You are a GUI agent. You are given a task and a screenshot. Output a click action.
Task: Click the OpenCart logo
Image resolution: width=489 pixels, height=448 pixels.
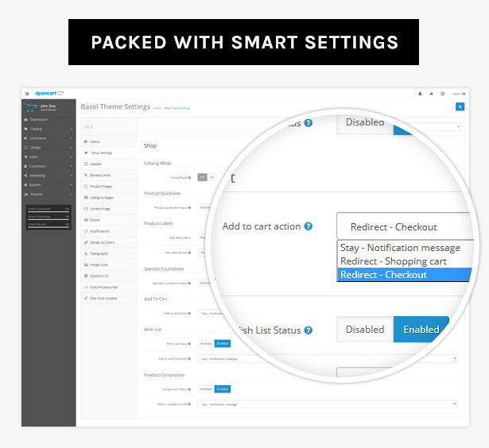coord(49,93)
